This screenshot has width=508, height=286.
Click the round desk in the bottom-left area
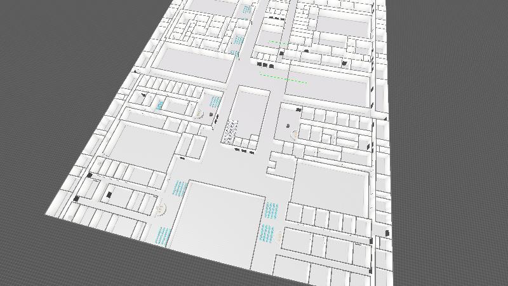(161, 208)
